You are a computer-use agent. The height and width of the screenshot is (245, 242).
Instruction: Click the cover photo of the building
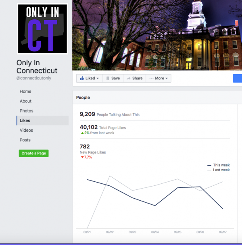pos(157,35)
